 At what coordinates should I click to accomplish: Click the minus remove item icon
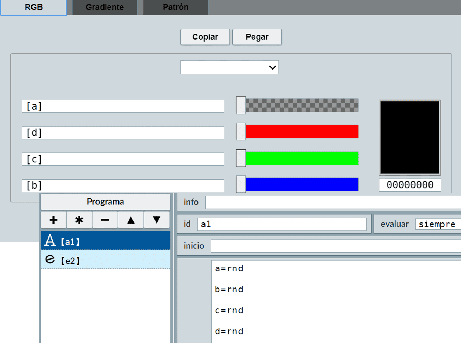tap(105, 220)
